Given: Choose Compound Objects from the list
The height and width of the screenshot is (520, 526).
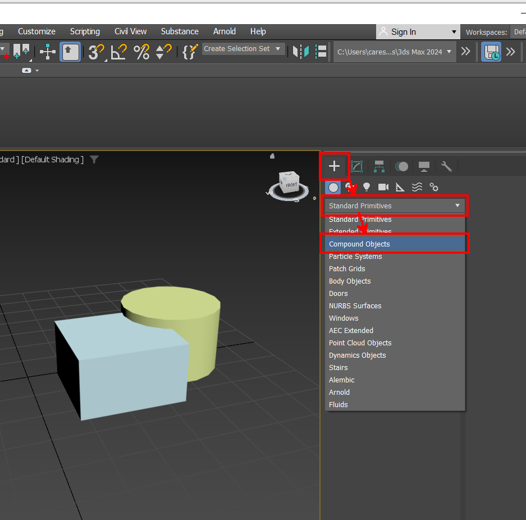Looking at the screenshot, I should pos(395,244).
